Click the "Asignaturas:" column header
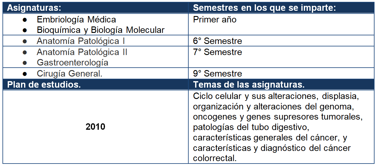This screenshot has width=377, height=166. pyautogui.click(x=34, y=8)
